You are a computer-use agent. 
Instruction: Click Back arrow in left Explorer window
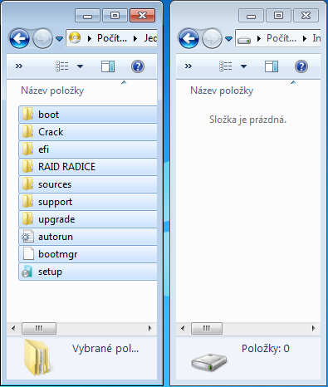19,38
